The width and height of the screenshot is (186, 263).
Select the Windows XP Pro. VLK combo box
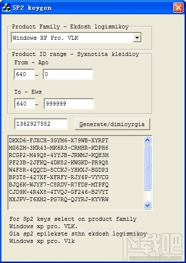(x=76, y=38)
